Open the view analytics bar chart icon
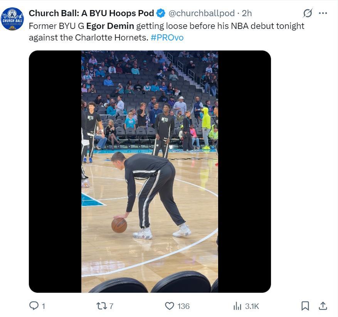This screenshot has width=338, height=317. pos(237,306)
